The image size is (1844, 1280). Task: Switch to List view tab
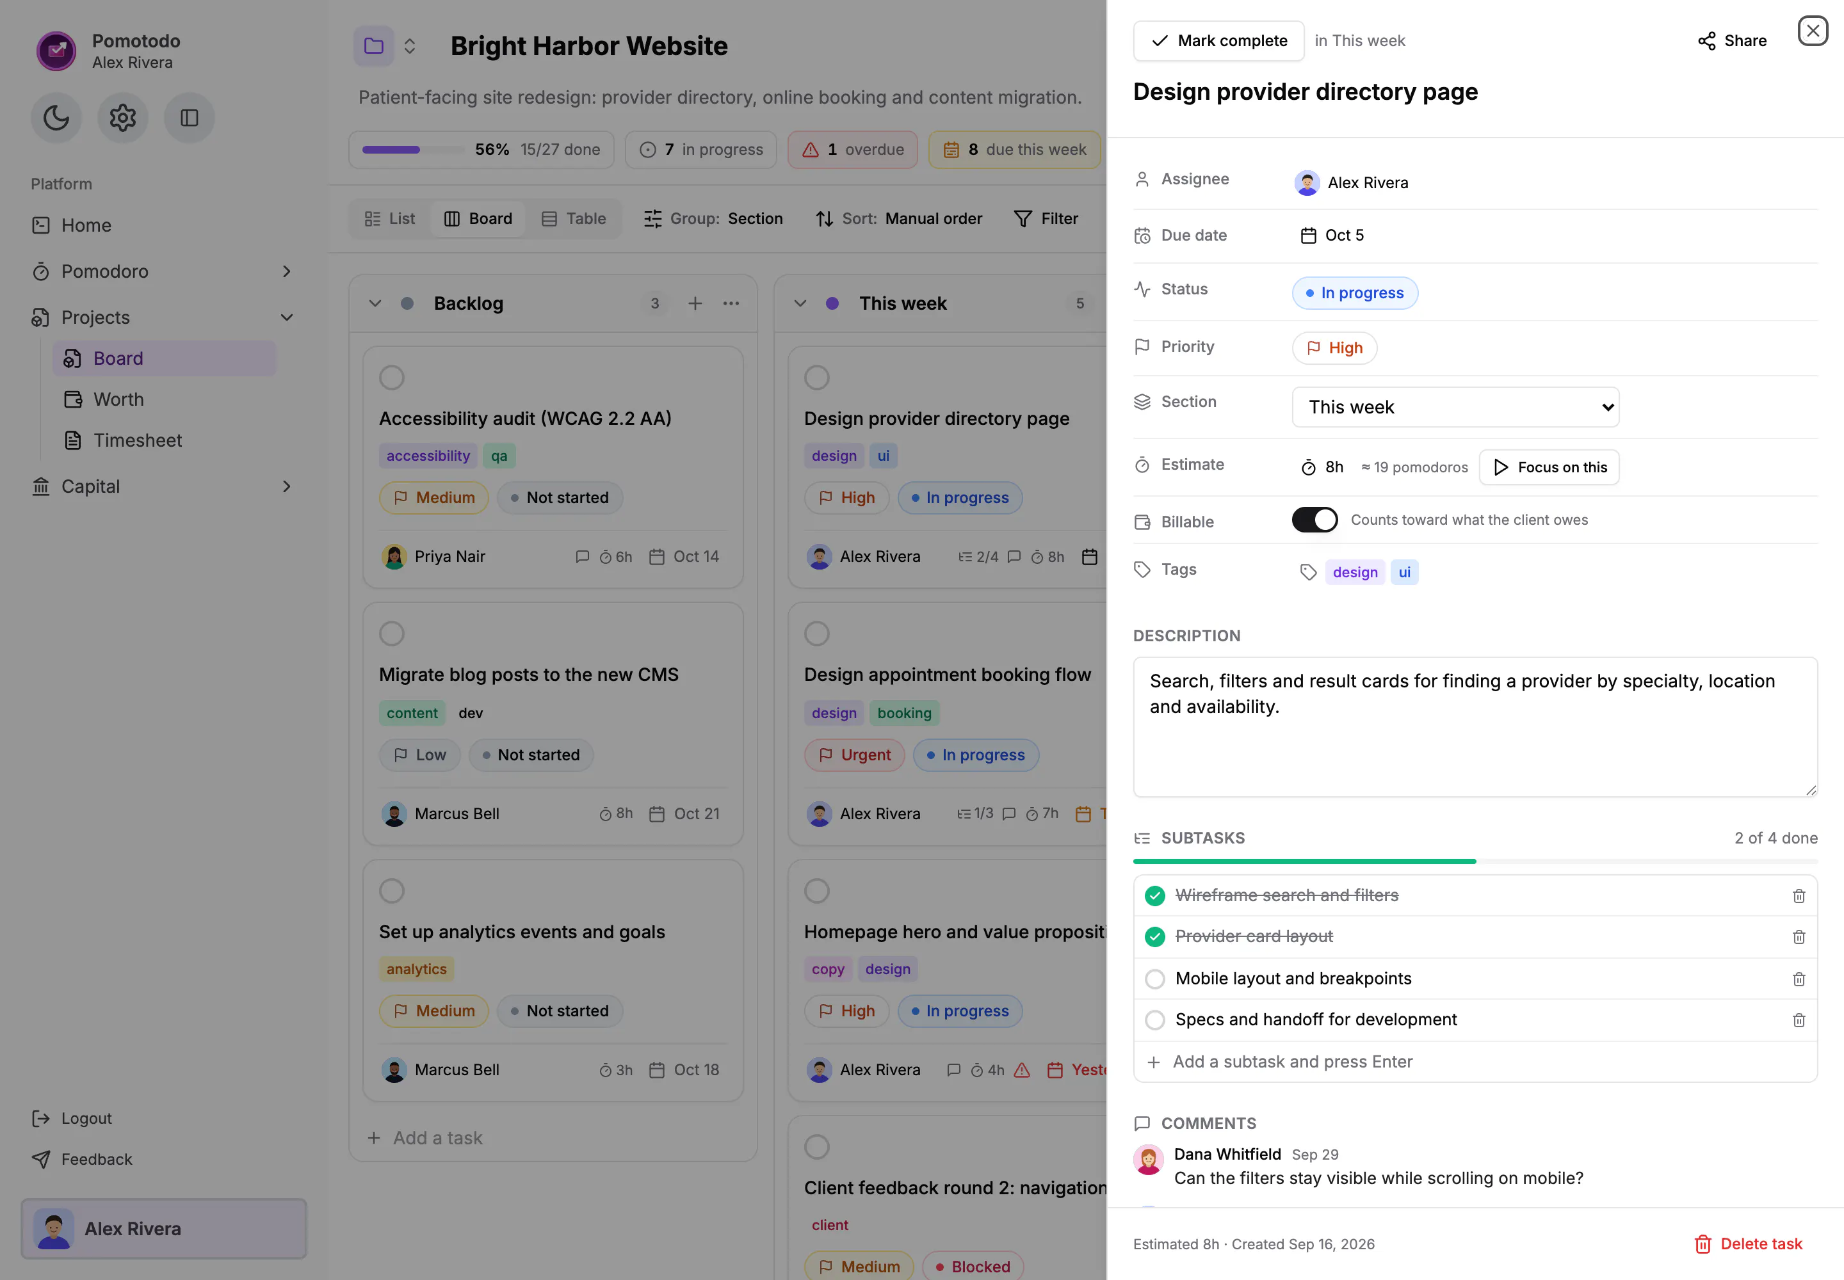(x=390, y=219)
